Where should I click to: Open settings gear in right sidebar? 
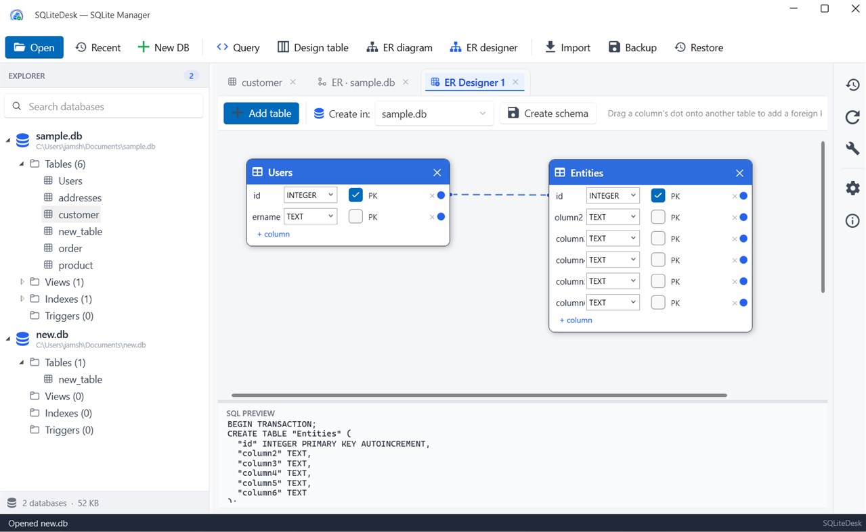852,188
